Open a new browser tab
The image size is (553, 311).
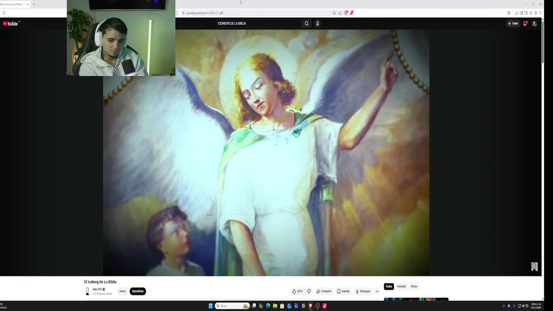(34, 4)
